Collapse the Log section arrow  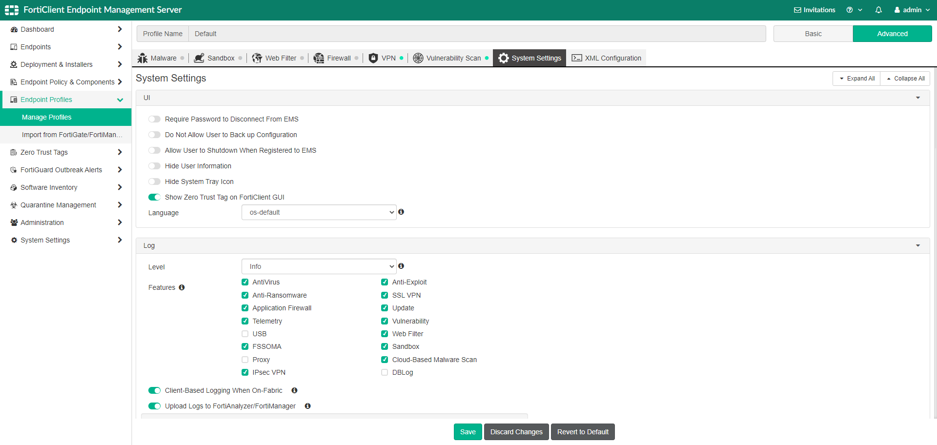(918, 246)
